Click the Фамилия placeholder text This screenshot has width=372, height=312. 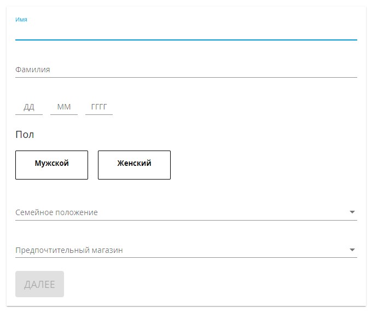click(33, 70)
